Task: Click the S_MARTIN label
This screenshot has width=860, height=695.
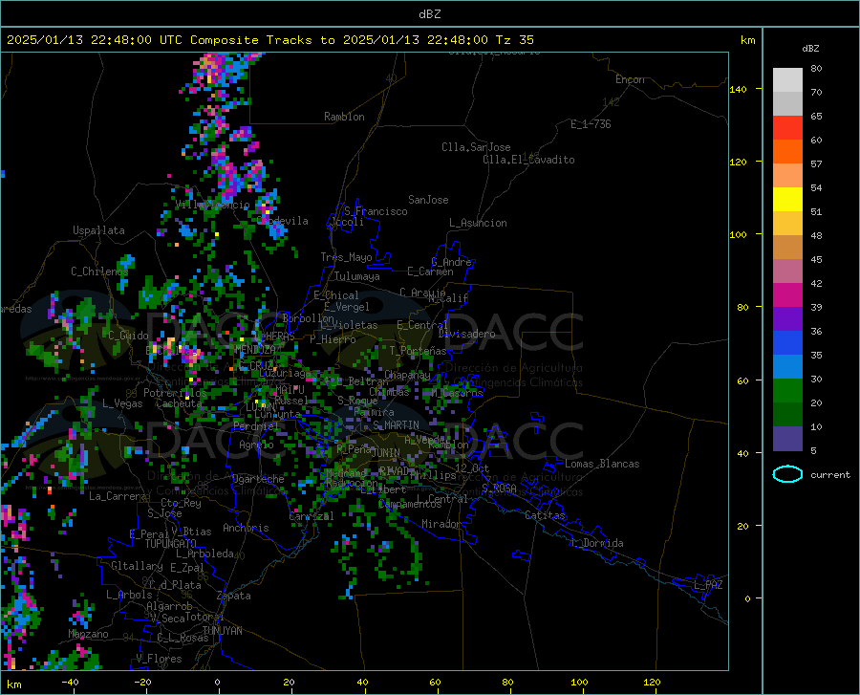Action: click(396, 425)
